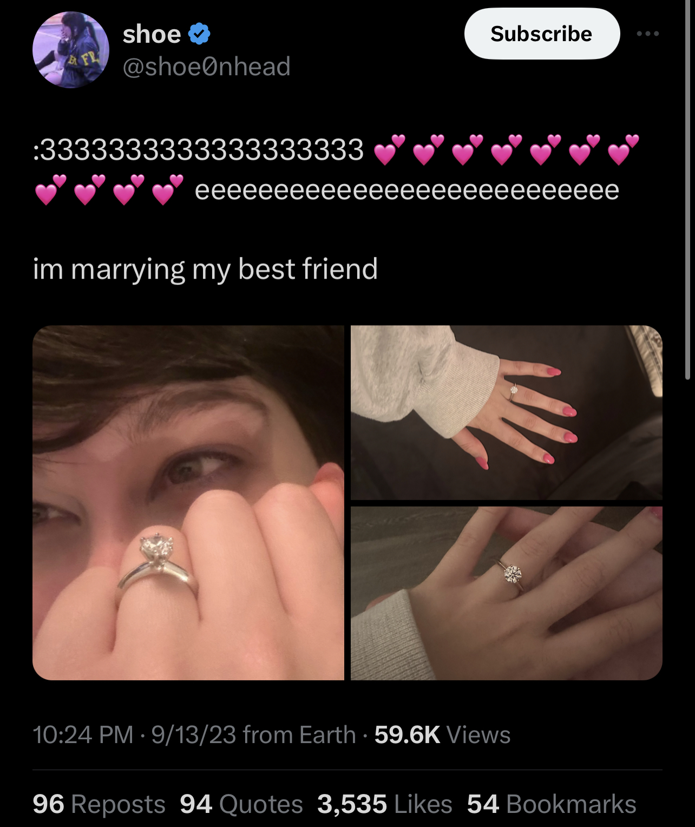Viewport: 695px width, 827px height.
Task: Open the photo of hand with pink nails
Action: click(507, 412)
